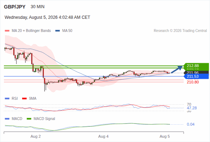Select the blue 211.53 pivot price tag
Image resolution: width=210 pixels, height=142 pixels.
tap(196, 76)
